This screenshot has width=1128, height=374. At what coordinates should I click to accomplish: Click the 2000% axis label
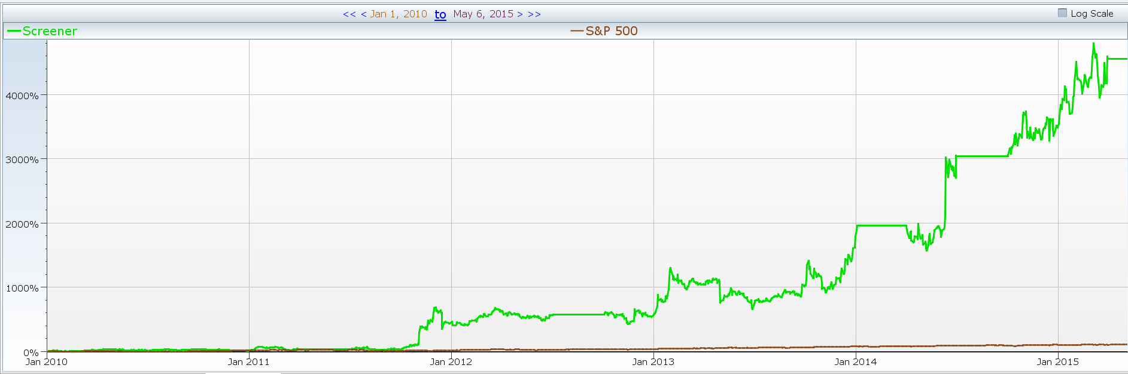(22, 224)
